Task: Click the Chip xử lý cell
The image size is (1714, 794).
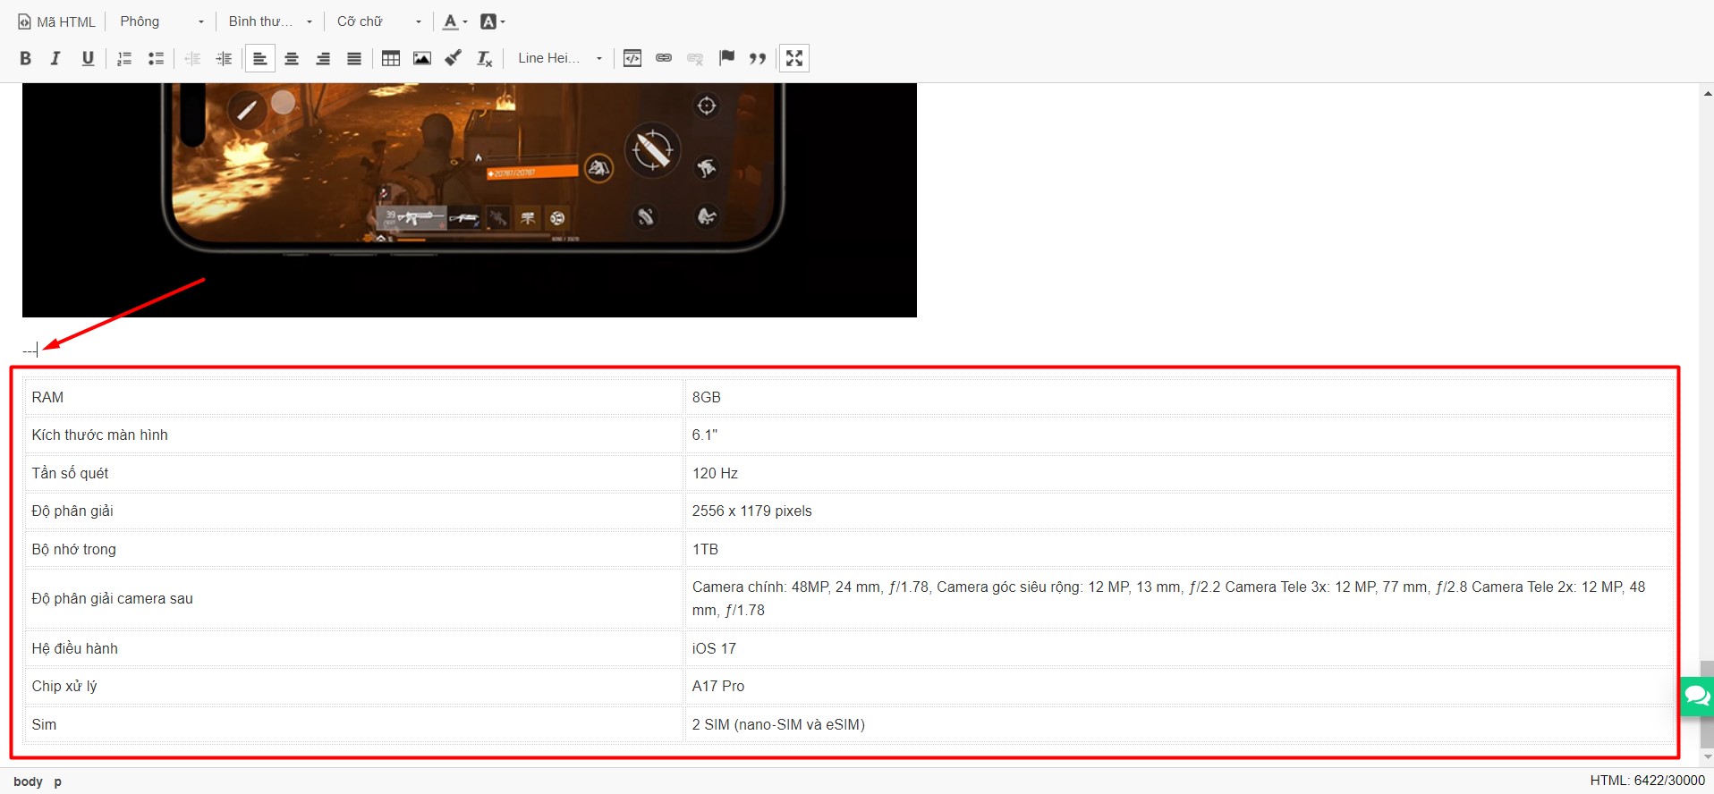Action: click(x=353, y=686)
